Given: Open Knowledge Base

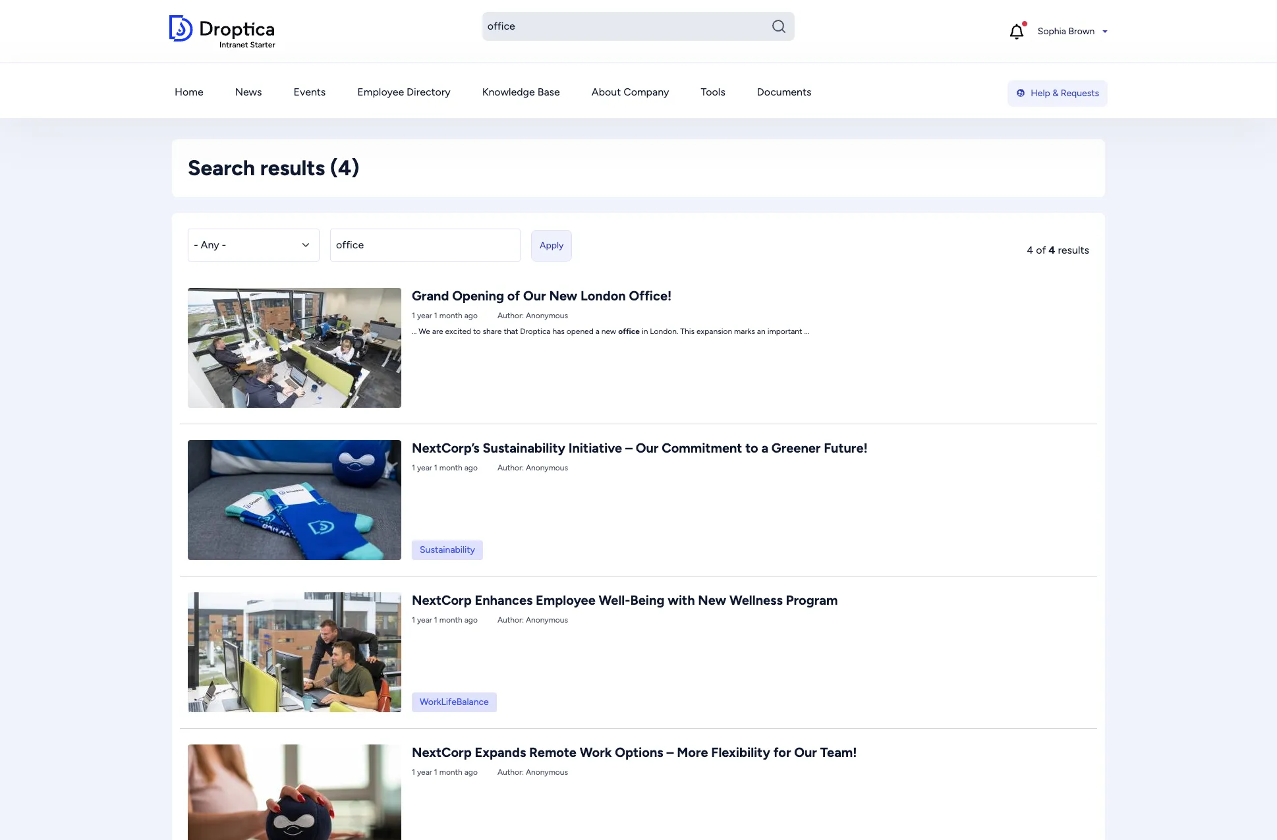Looking at the screenshot, I should [x=521, y=92].
